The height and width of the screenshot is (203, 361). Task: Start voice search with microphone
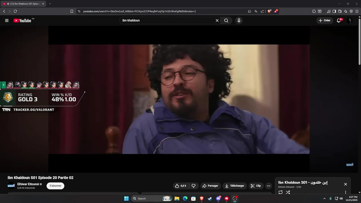click(x=239, y=21)
